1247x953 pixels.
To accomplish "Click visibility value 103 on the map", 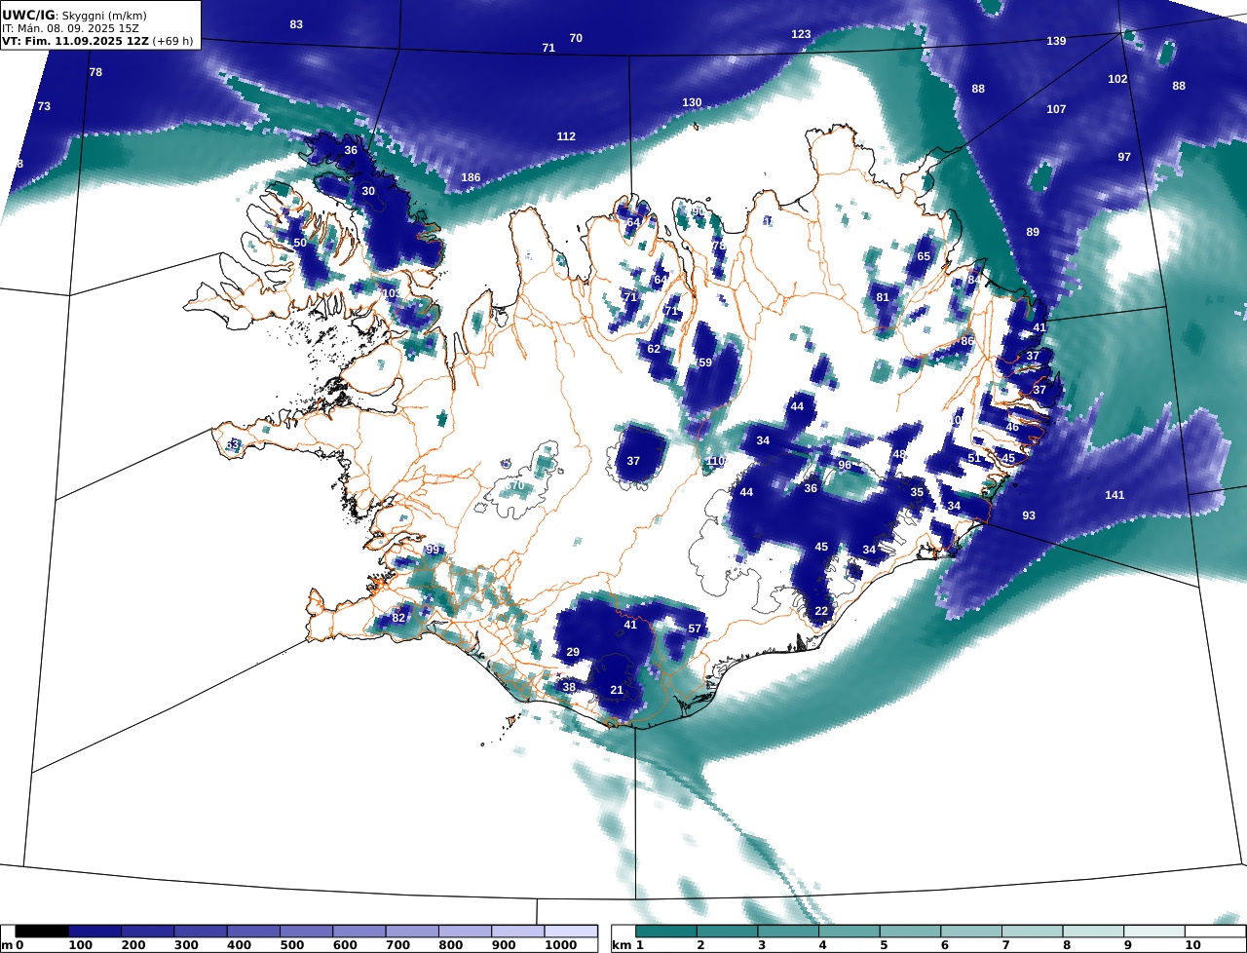I will click(393, 293).
